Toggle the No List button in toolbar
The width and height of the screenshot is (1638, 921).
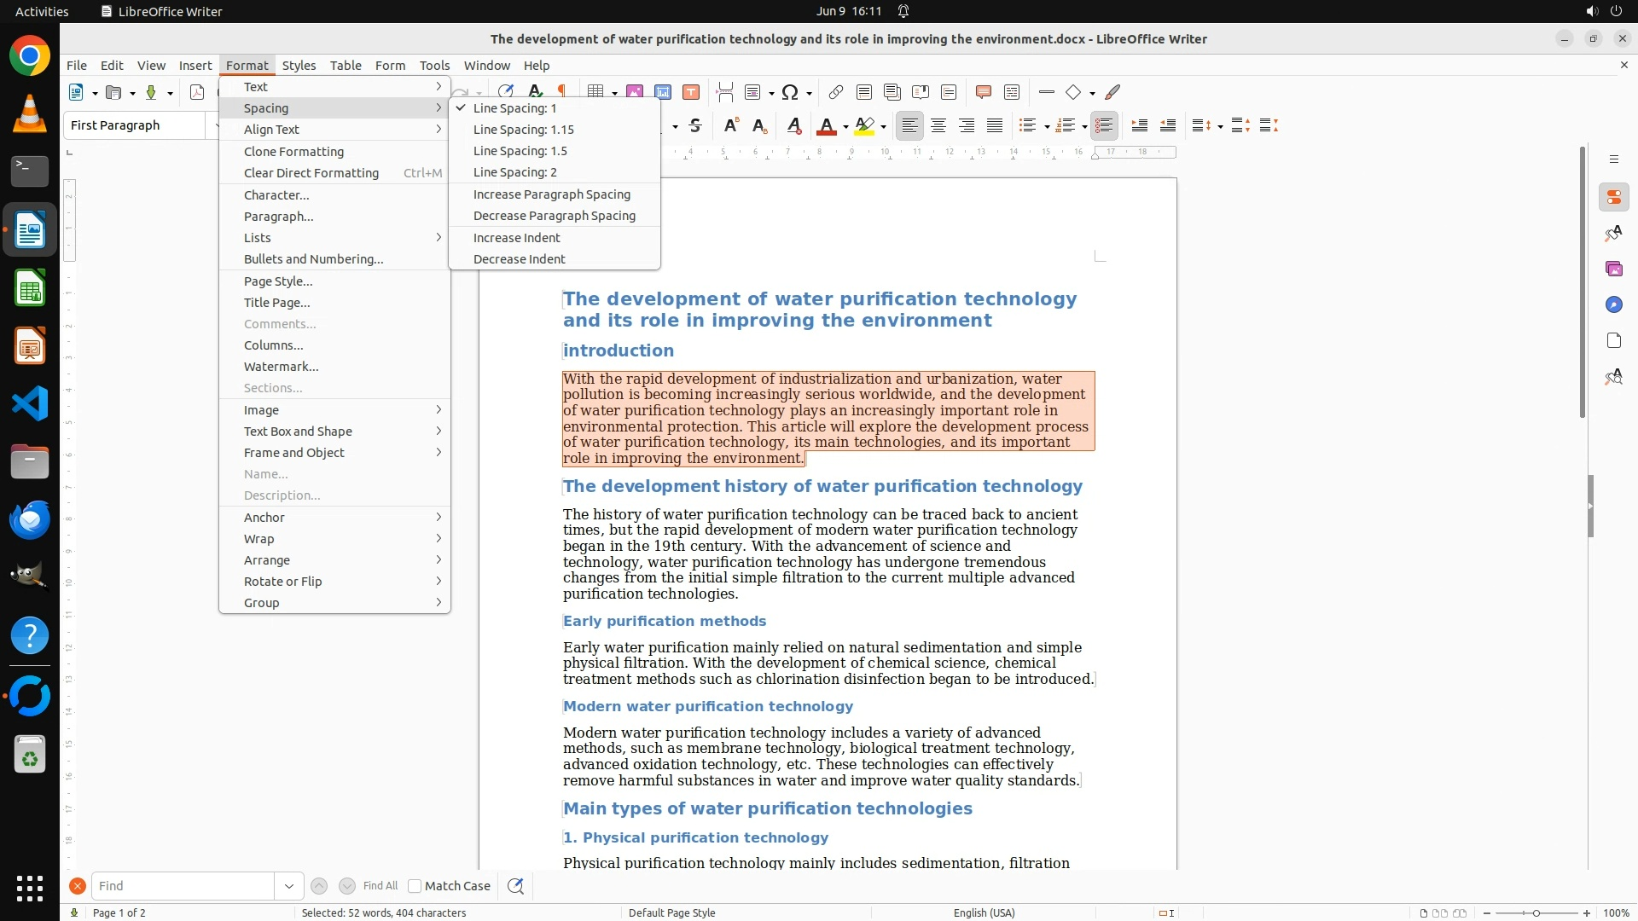[x=1104, y=126]
